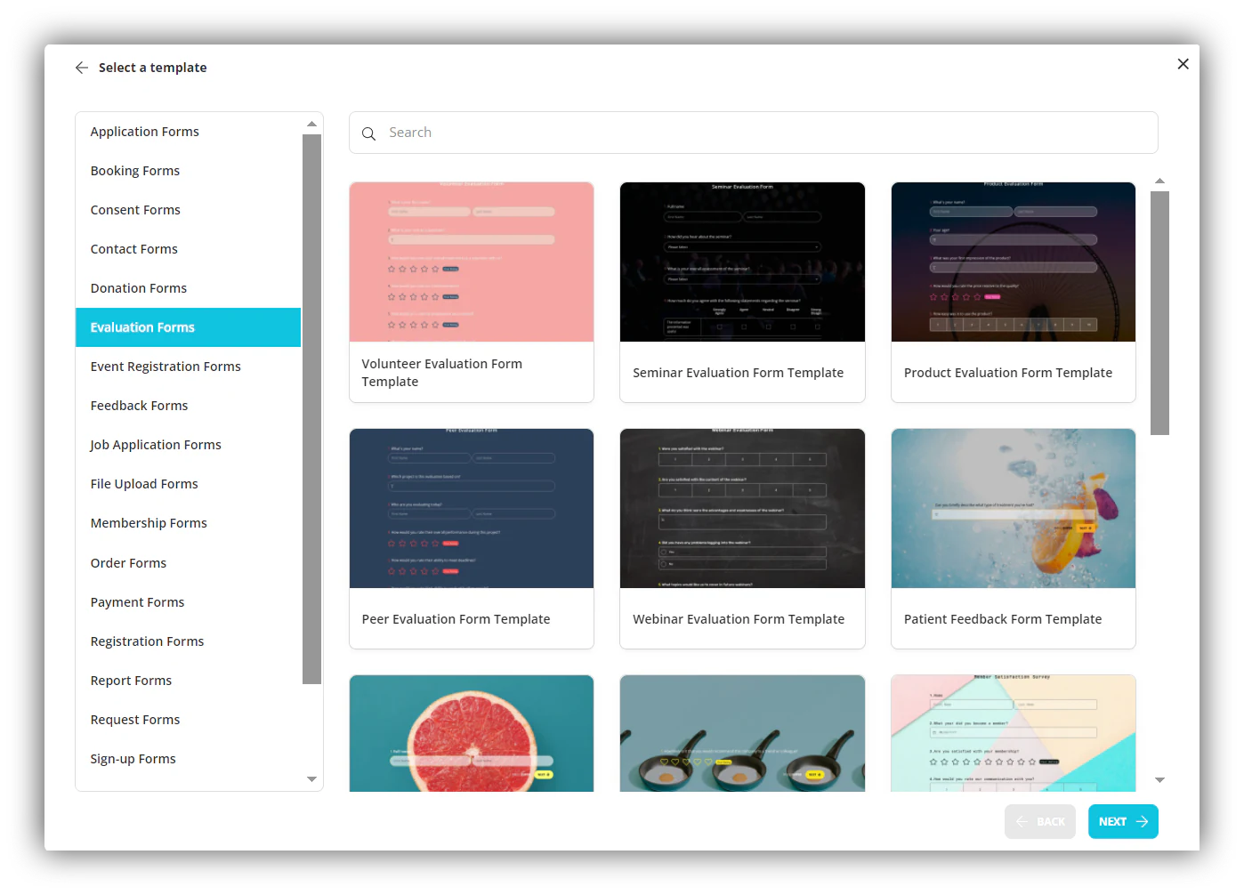Viewport: 1244px width, 895px height.
Task: Click the greyed BACK button
Action: [x=1040, y=822]
